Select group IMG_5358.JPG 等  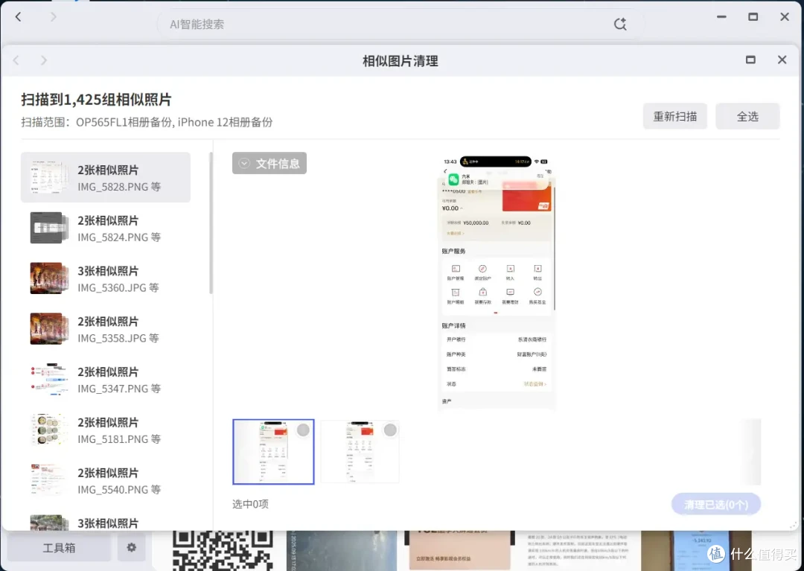pos(106,329)
